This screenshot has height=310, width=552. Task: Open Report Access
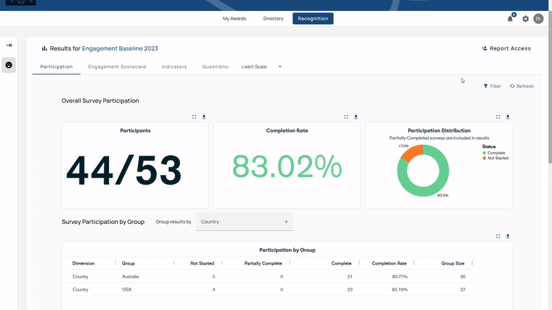click(x=506, y=48)
